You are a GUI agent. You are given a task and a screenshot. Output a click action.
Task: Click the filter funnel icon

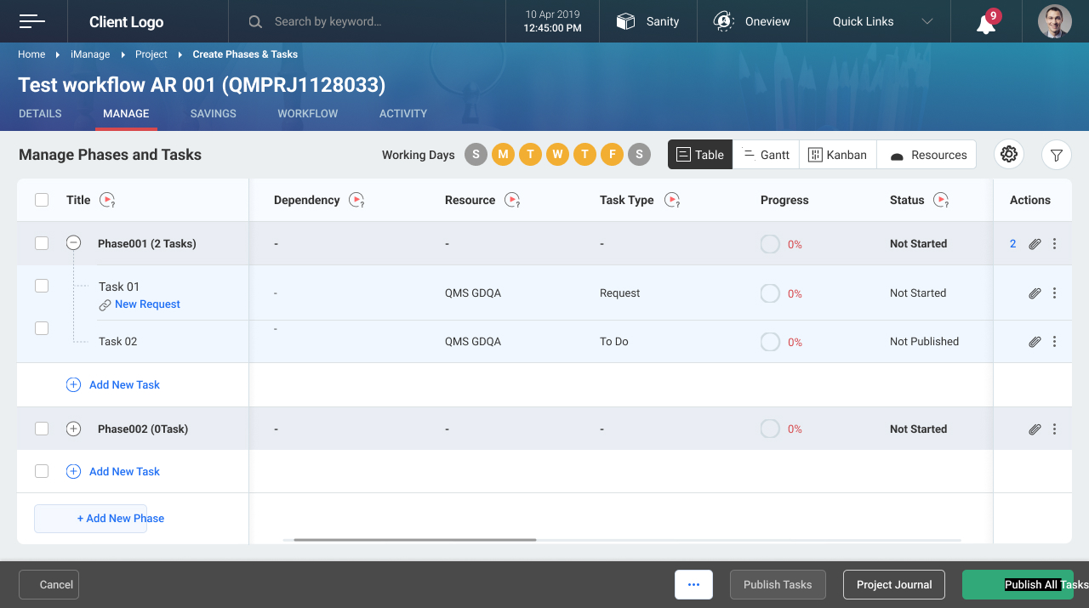(1056, 155)
